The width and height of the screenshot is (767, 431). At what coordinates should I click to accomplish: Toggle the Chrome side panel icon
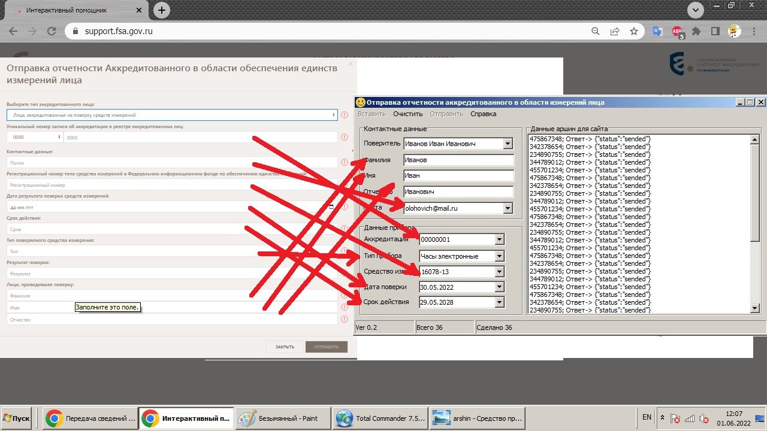(x=715, y=31)
